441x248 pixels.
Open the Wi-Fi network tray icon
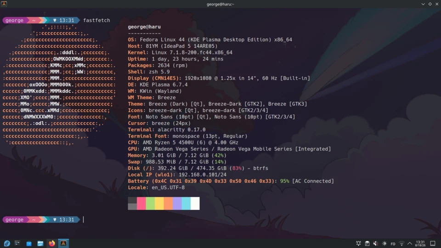point(401,243)
